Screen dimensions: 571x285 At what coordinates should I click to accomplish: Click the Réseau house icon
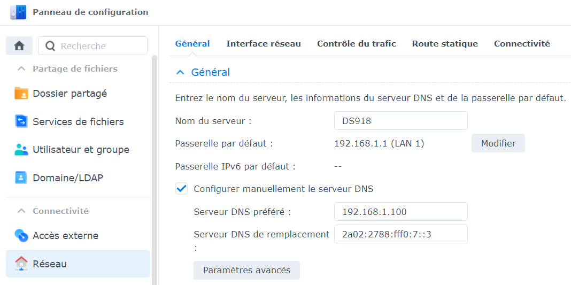[x=21, y=264]
